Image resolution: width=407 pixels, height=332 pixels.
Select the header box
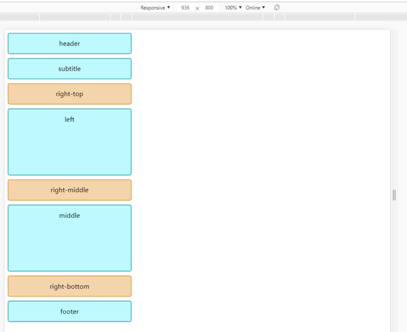(x=69, y=43)
